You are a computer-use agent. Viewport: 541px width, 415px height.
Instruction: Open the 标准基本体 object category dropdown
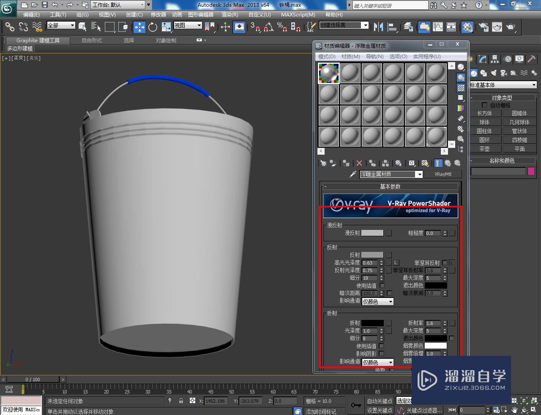(x=503, y=85)
